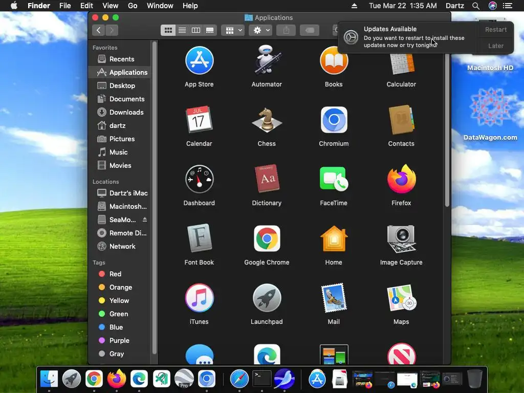The image size is (524, 393).
Task: Select the Green tag in sidebar
Action: 120,314
